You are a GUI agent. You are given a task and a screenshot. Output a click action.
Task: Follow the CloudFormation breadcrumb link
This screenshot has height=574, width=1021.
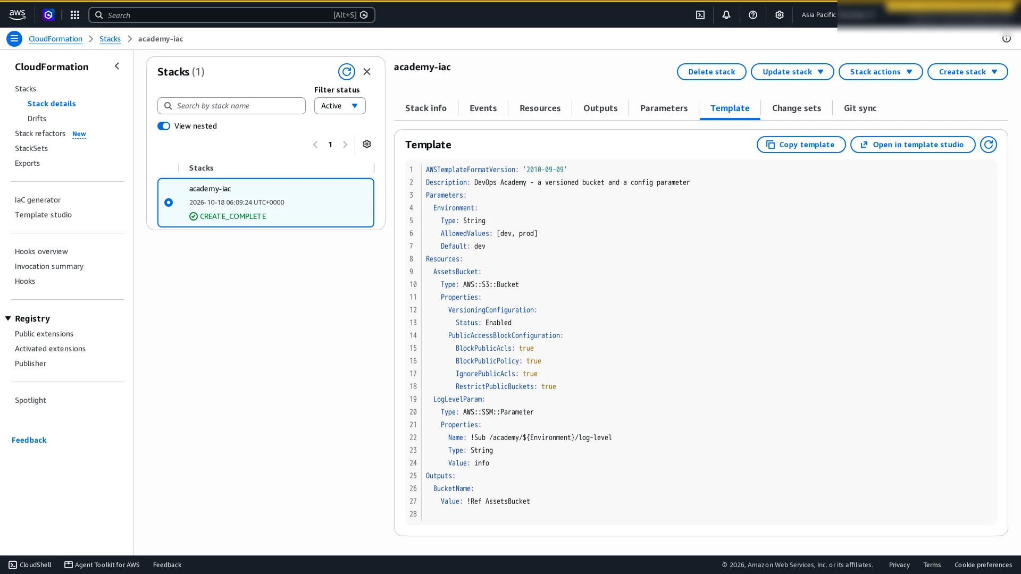coord(55,39)
